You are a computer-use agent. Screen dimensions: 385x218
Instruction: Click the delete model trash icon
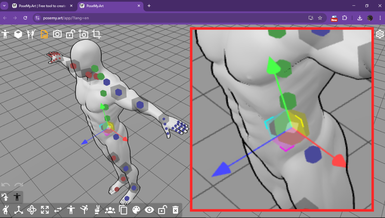click(175, 210)
